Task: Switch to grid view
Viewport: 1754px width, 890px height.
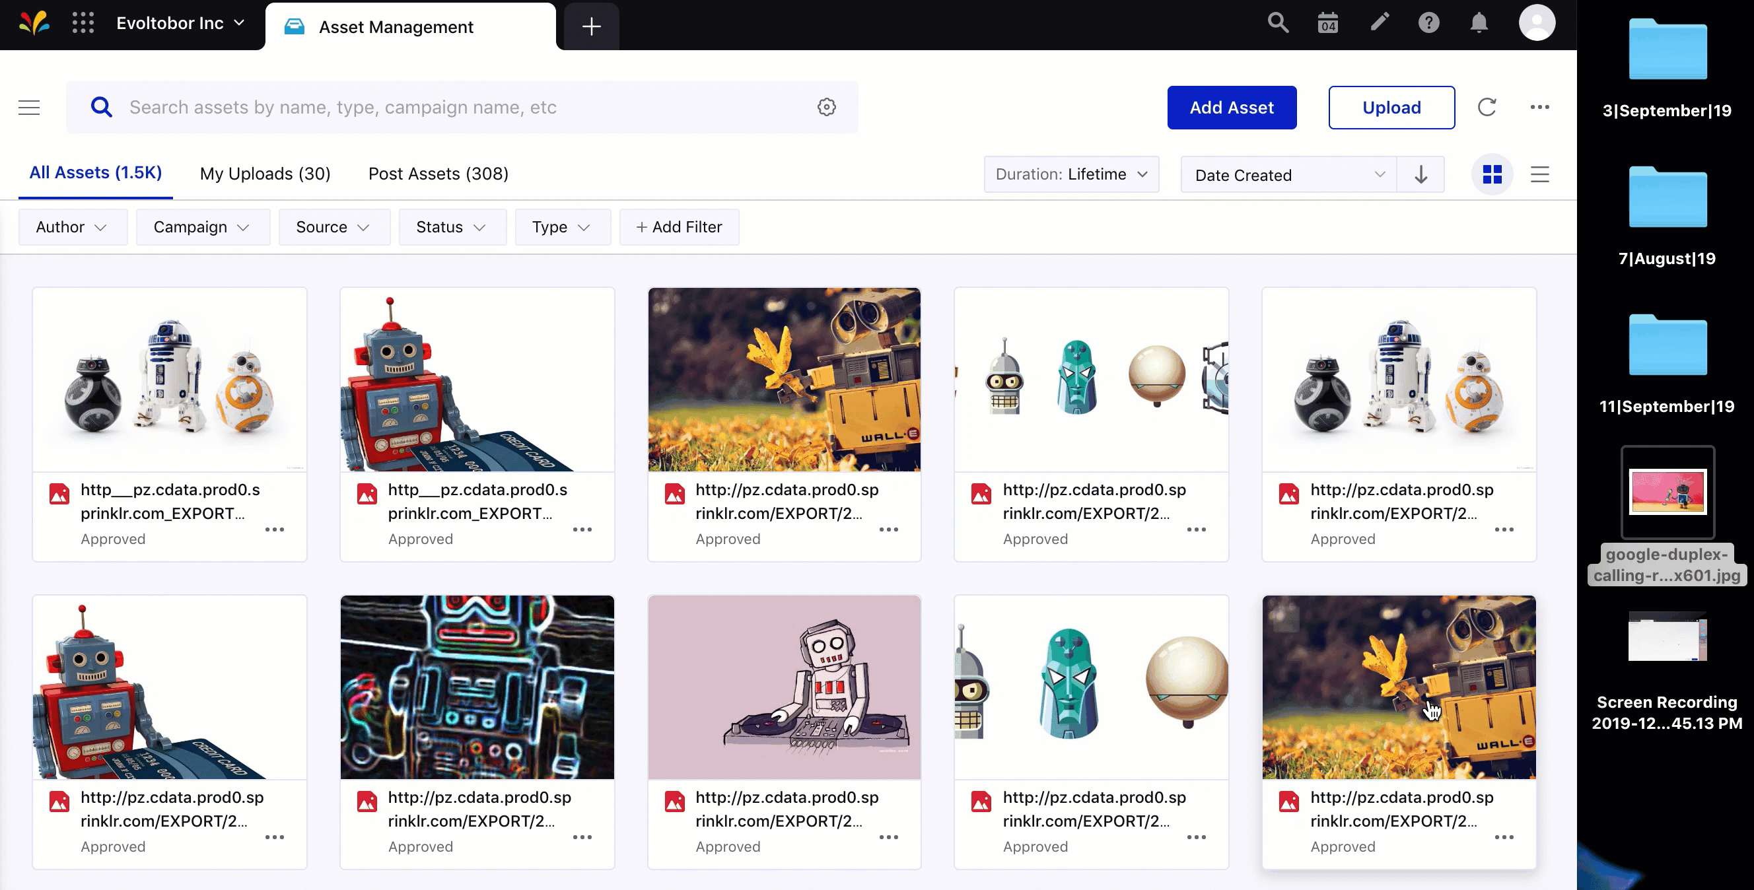Action: [1492, 175]
